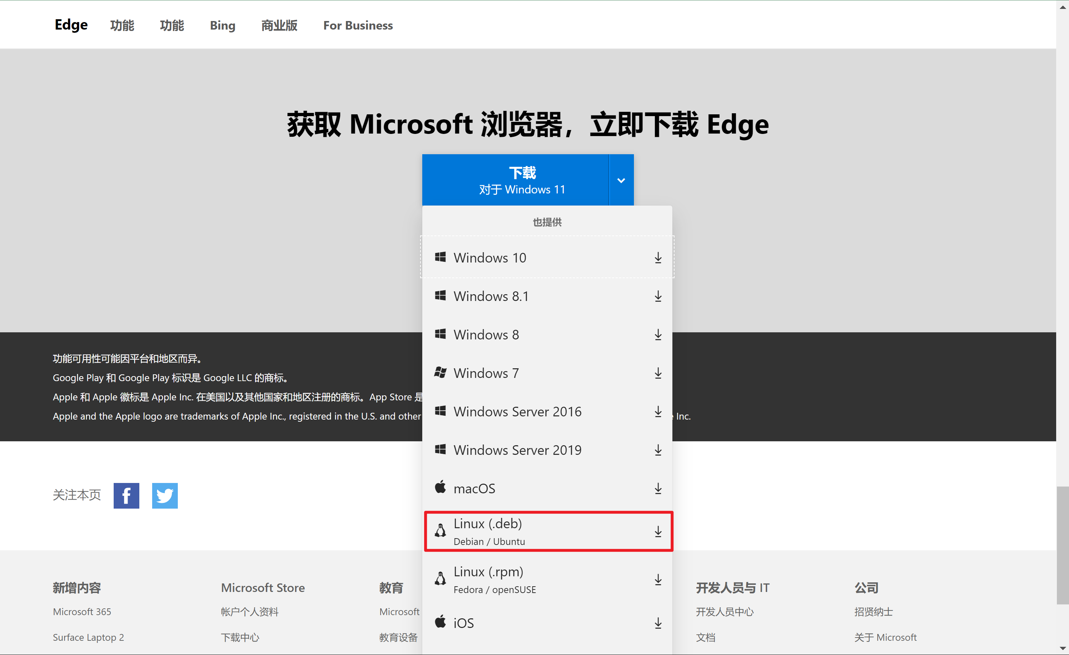Choose Windows Server 2019 option
The height and width of the screenshot is (655, 1069).
click(517, 450)
